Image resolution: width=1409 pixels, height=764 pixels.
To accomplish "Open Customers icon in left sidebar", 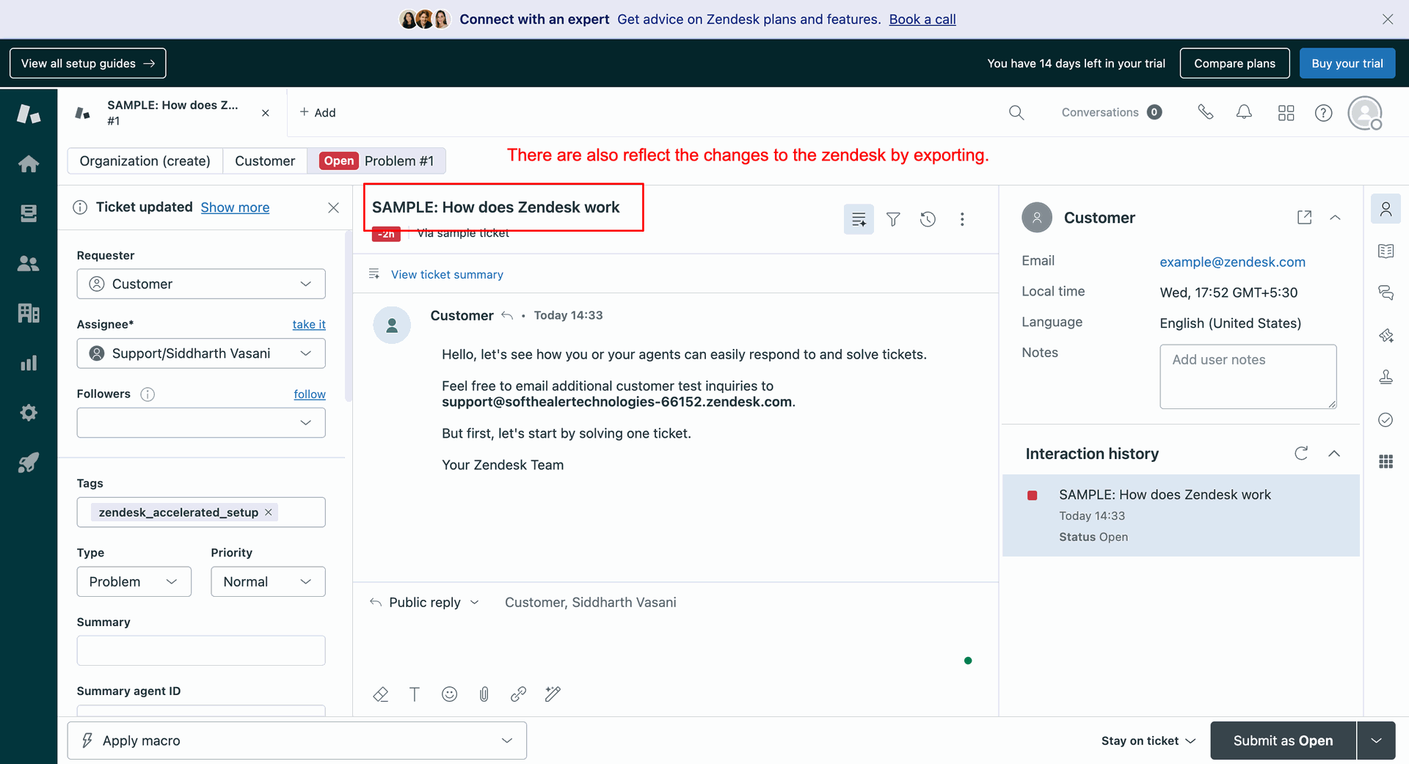I will point(29,263).
